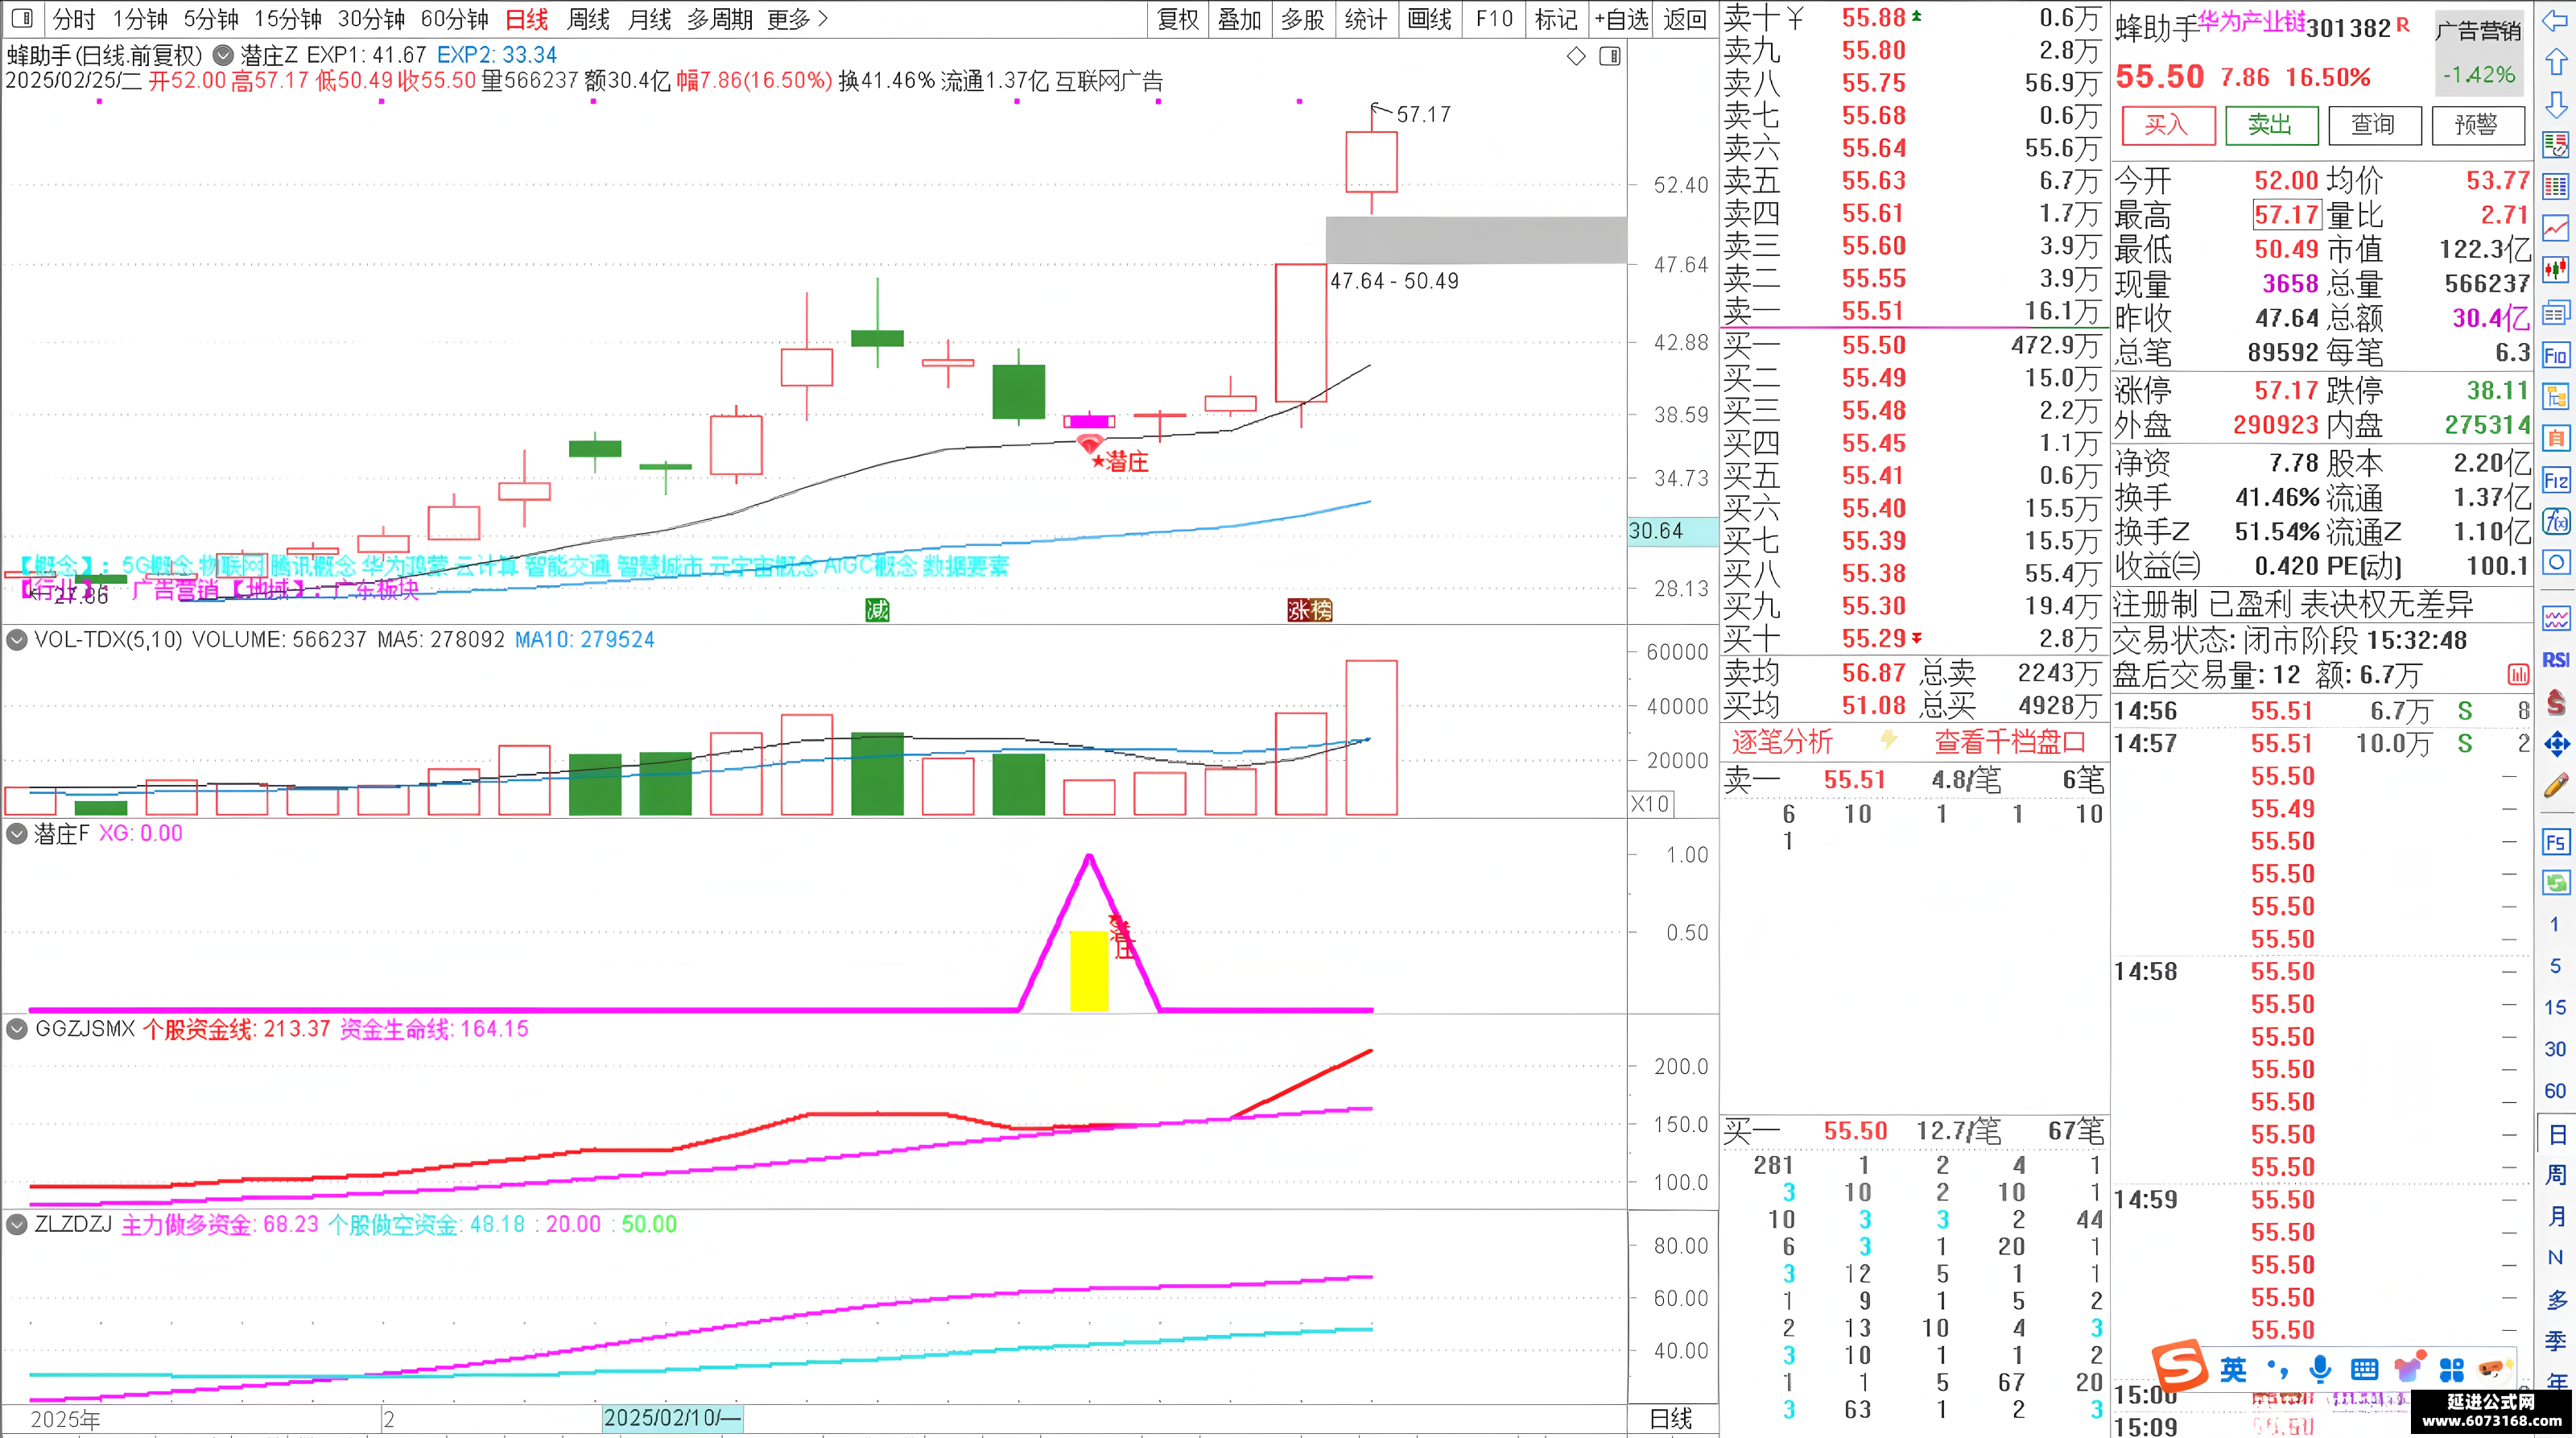Open GGZJSMX indicator dropdown button
2576x1438 pixels.
click(17, 1029)
